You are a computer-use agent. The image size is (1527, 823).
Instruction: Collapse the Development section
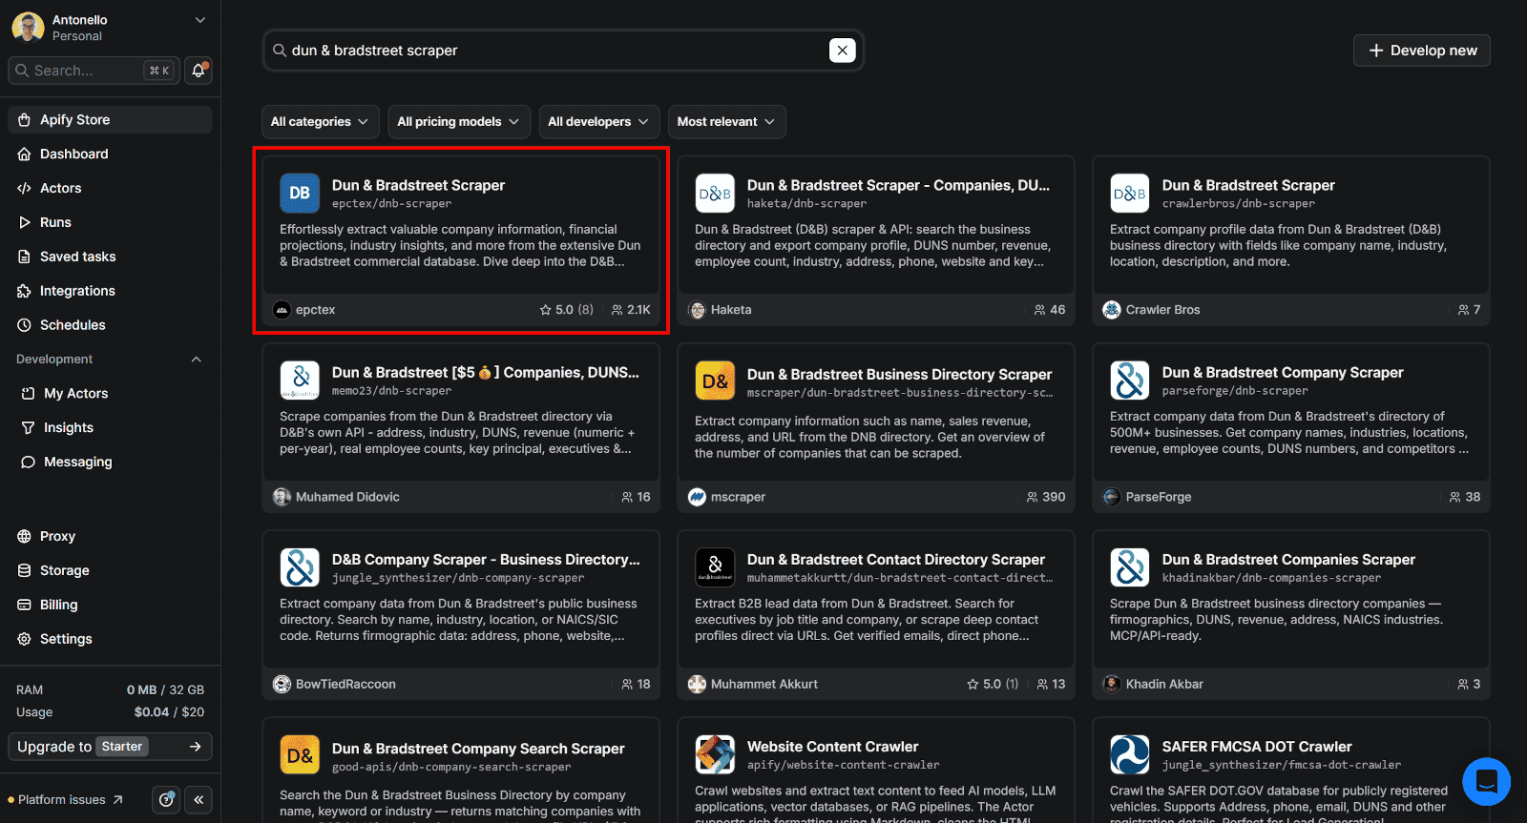[x=197, y=360]
